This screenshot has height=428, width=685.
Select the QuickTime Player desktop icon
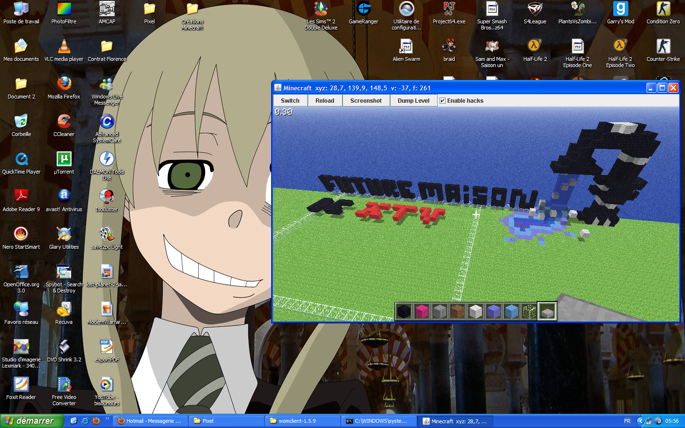pyautogui.click(x=21, y=163)
